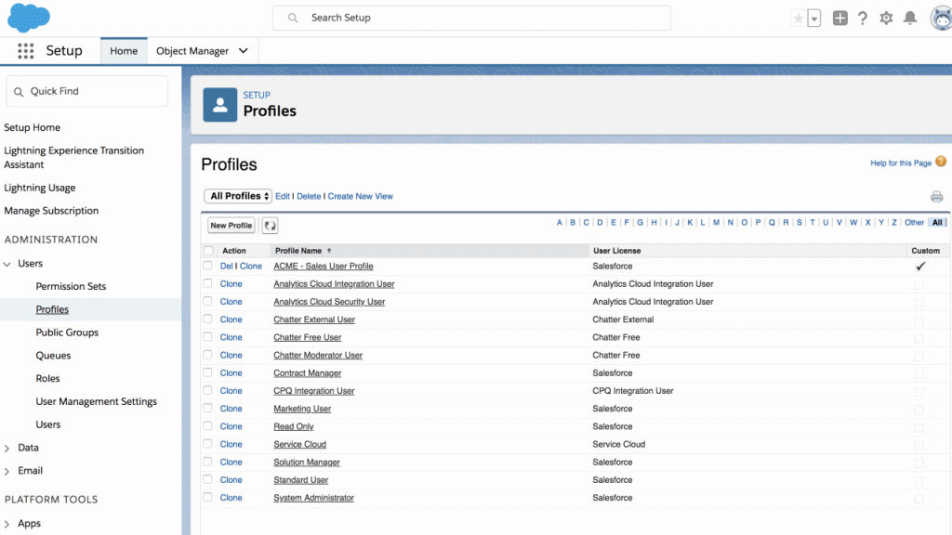The image size is (952, 535).
Task: Open the System Administrator profile link
Action: click(313, 498)
